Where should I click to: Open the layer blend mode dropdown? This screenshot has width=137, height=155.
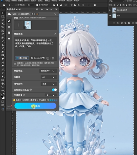pyautogui.click(x=116, y=1)
